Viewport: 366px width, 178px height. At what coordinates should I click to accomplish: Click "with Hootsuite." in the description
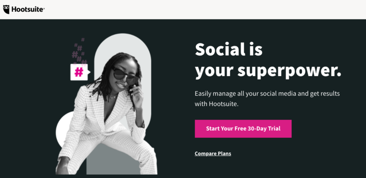216,104
